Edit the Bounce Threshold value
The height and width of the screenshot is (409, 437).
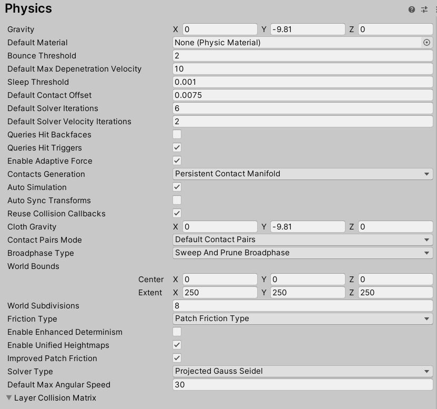click(x=303, y=55)
